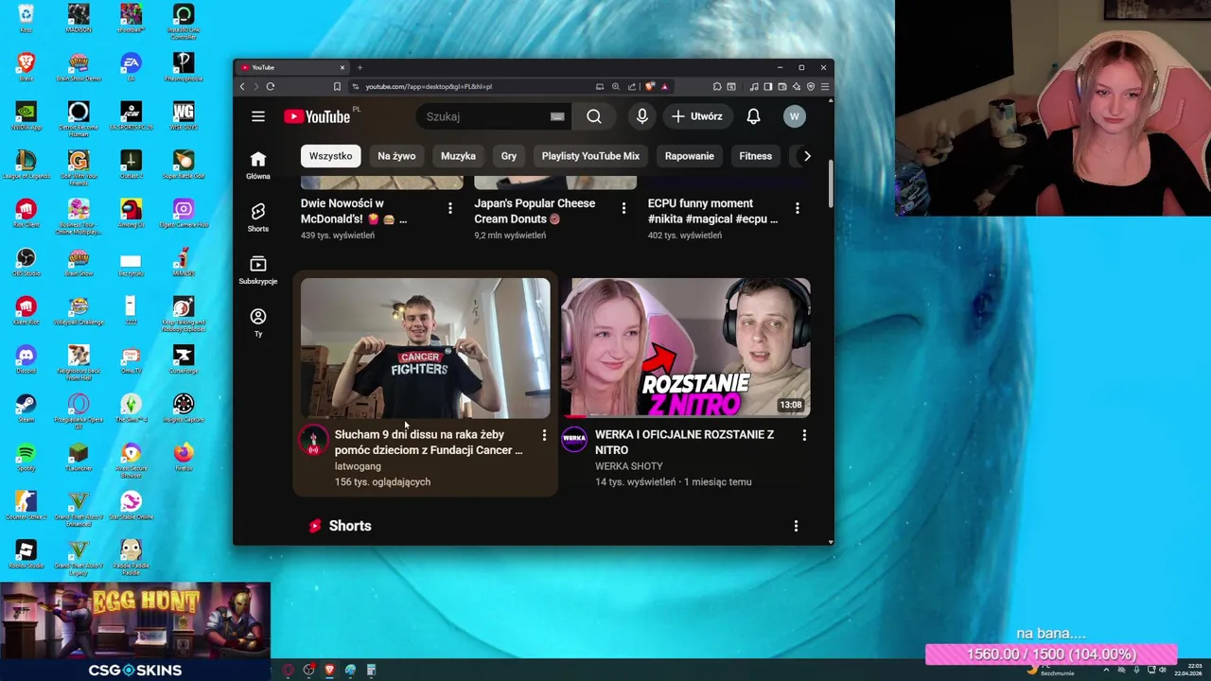Image resolution: width=1211 pixels, height=681 pixels.
Task: Open Firefox desktop shortcut
Action: pos(184,459)
